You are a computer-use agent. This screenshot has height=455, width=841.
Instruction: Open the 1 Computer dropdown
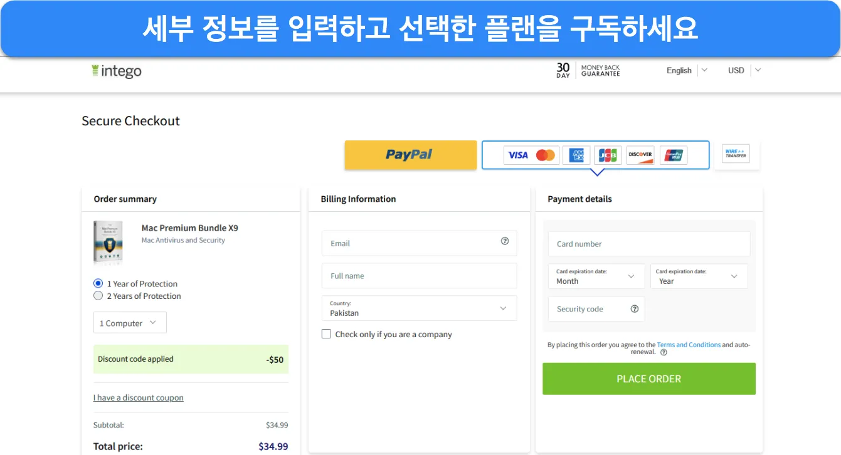click(x=130, y=323)
